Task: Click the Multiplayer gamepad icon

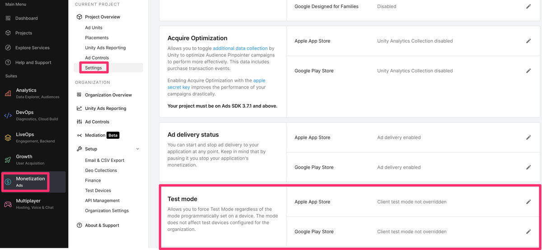Action: coord(8,204)
